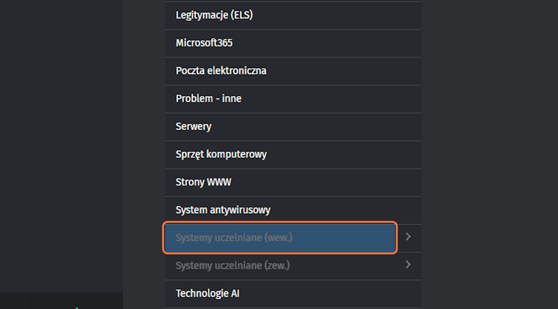This screenshot has width=558, height=309.
Task: Click the highlighted Systemy uczelniane (wew.) item
Action: (x=280, y=237)
